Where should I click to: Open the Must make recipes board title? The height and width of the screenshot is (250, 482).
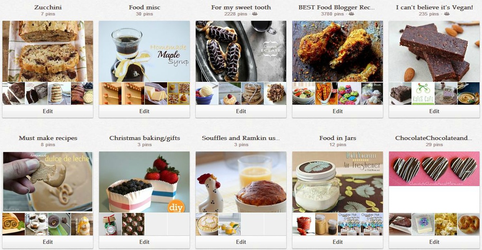point(48,138)
